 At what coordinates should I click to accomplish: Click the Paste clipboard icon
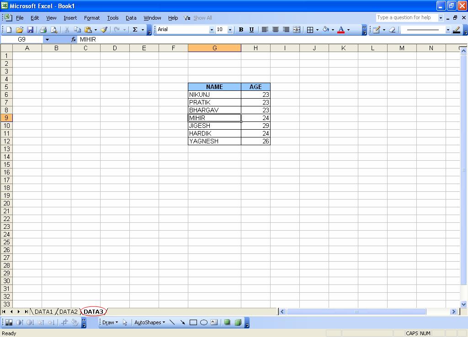pos(88,30)
